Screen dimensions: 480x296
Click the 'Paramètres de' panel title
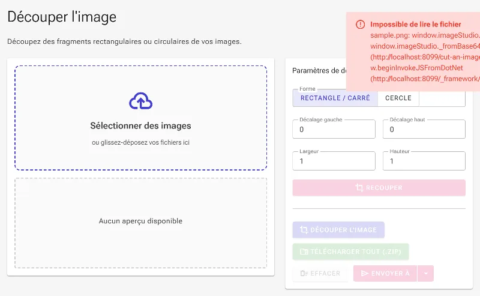pyautogui.click(x=319, y=71)
